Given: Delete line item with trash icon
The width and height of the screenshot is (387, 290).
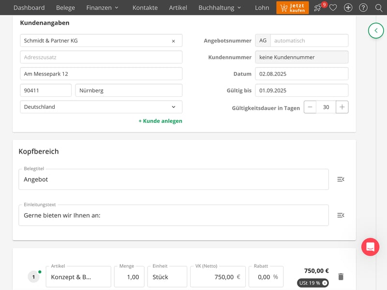Looking at the screenshot, I should [341, 276].
